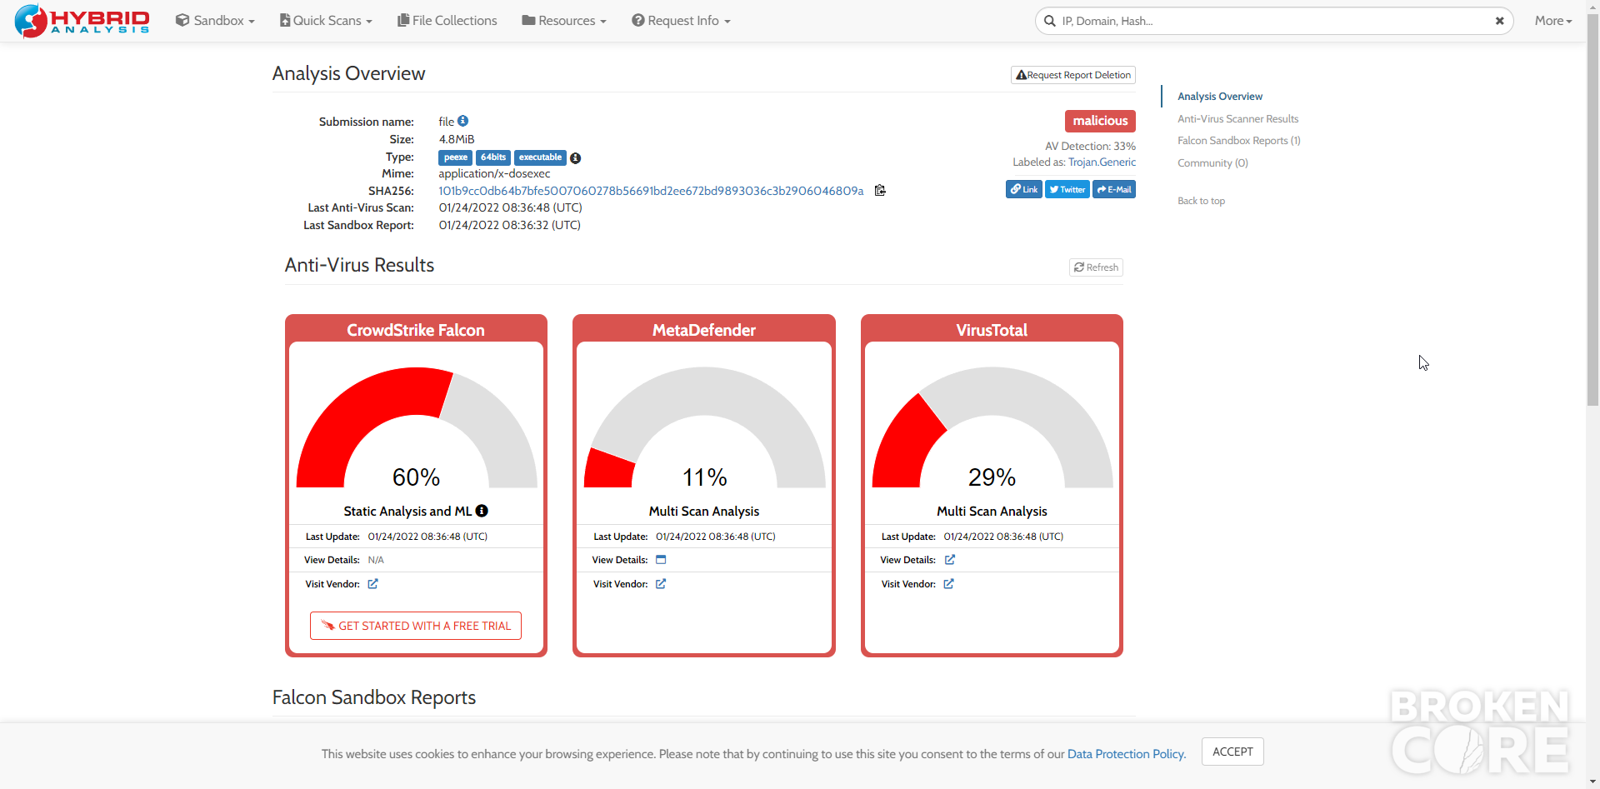Expand the Request Info dropdown

tap(681, 21)
